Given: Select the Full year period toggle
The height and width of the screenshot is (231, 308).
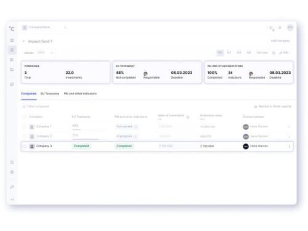Looking at the screenshot, I should pos(262,52).
